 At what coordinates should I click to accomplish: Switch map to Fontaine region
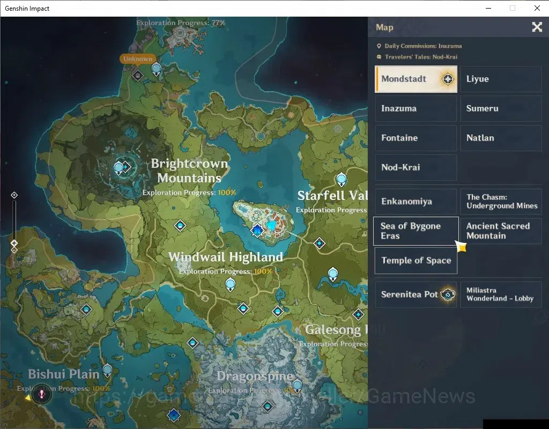coord(416,138)
